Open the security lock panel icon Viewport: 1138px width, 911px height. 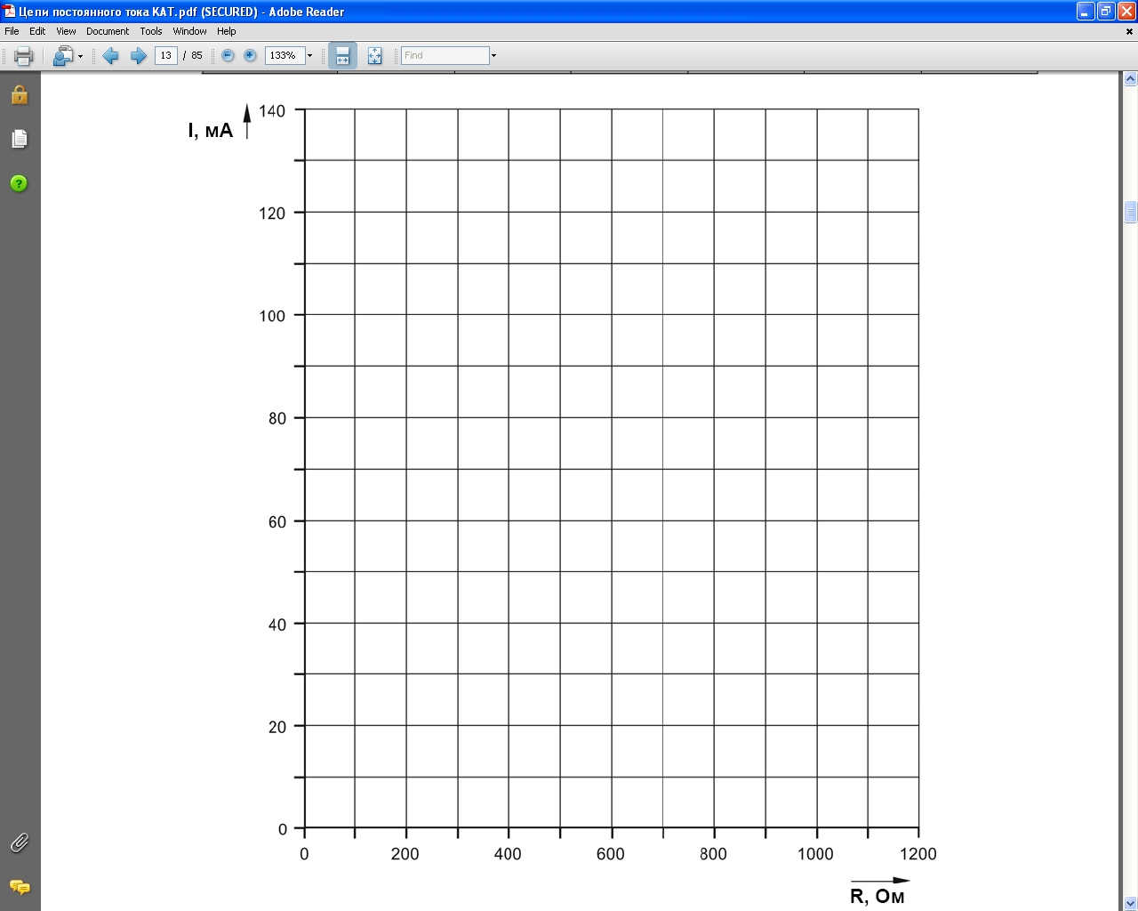[x=20, y=94]
